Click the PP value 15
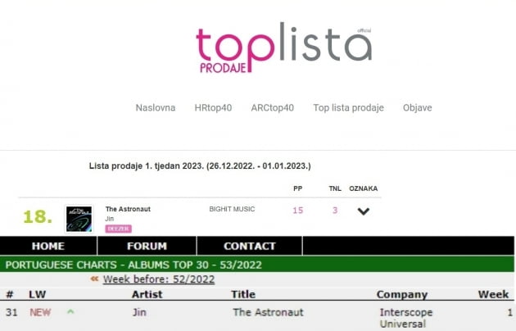This screenshot has width=516, height=331. 298,211
